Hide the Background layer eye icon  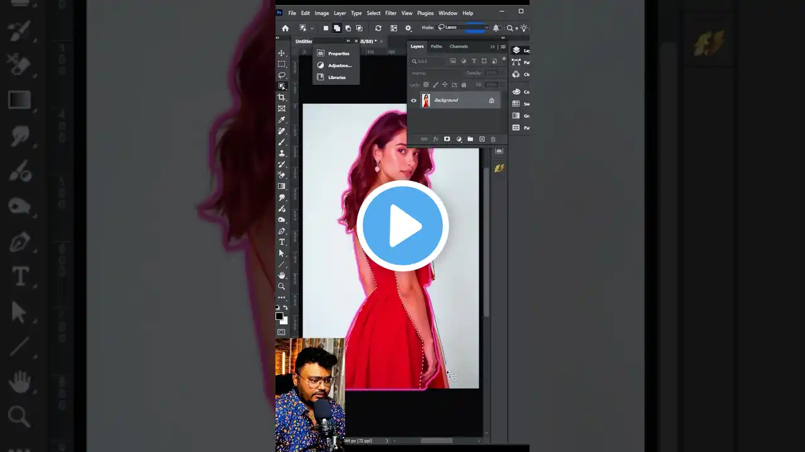[x=414, y=100]
